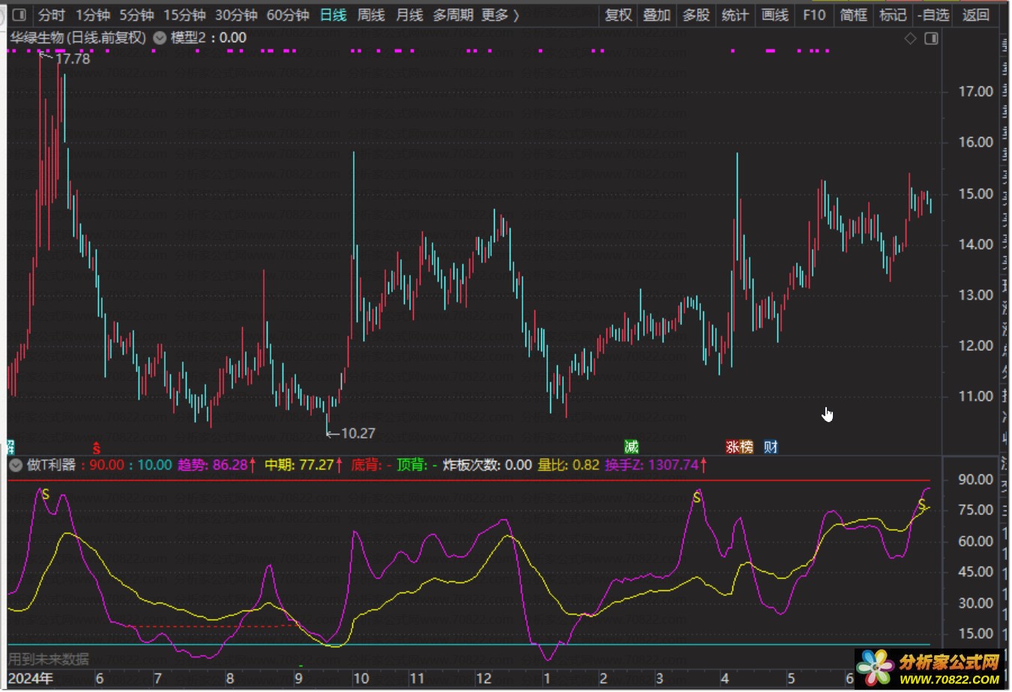The image size is (1012, 692).
Task: Select the 15分钟 period
Action: [184, 15]
